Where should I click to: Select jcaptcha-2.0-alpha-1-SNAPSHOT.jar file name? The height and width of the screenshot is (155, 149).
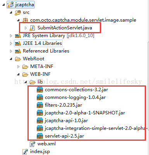[85, 113]
